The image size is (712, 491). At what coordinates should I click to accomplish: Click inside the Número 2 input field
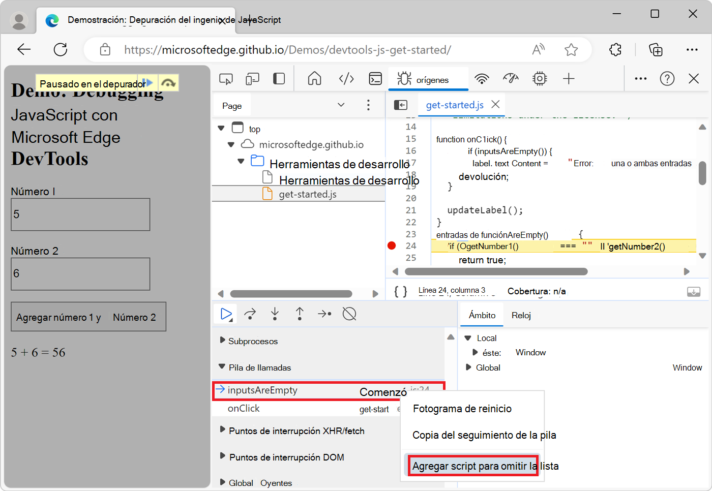pos(80,274)
